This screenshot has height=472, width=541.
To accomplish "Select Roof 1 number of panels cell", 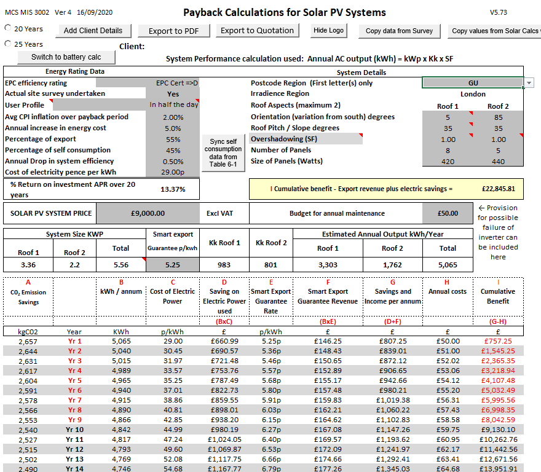I will pos(448,150).
